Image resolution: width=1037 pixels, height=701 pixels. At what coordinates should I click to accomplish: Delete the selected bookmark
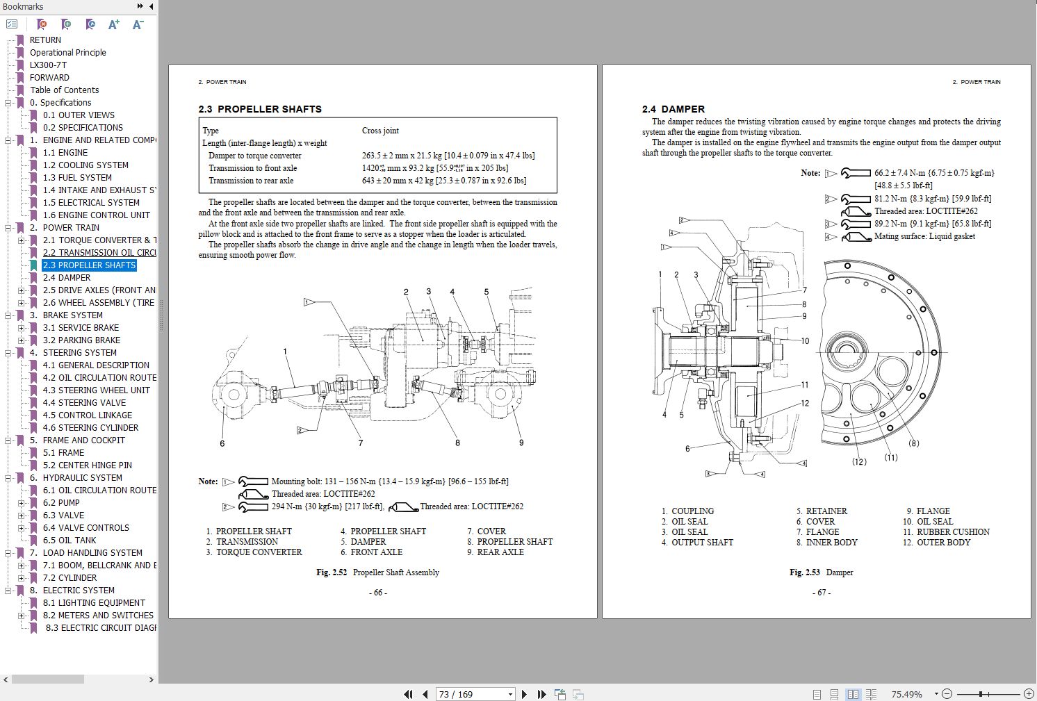coord(42,24)
